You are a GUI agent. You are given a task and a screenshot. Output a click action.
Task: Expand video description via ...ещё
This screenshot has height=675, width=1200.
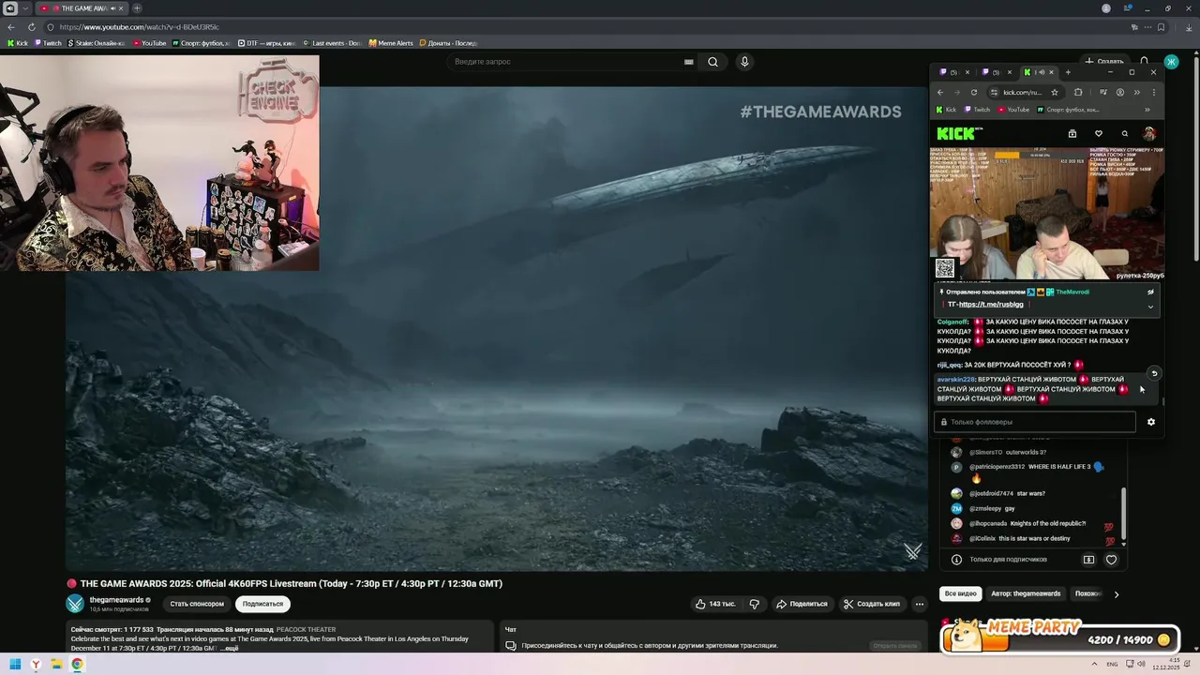pyautogui.click(x=230, y=649)
